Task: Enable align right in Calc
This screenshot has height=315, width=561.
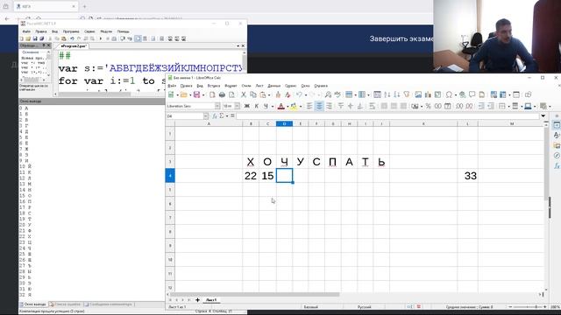Action: pos(329,106)
